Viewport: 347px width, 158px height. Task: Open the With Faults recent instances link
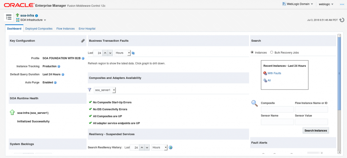(274, 73)
